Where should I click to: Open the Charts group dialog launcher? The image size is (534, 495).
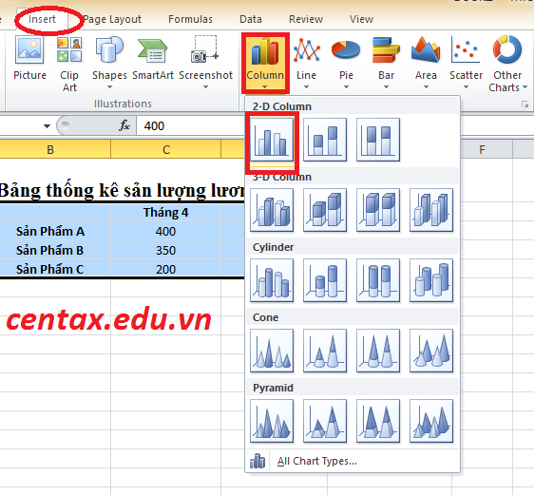(x=524, y=105)
